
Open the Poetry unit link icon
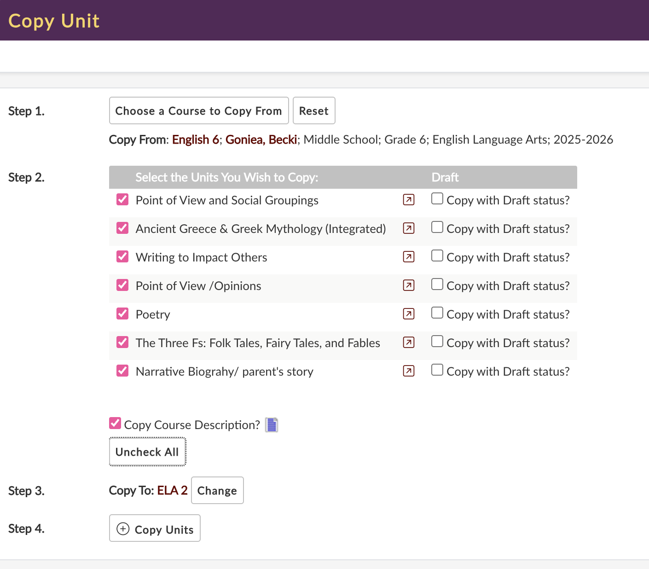408,314
